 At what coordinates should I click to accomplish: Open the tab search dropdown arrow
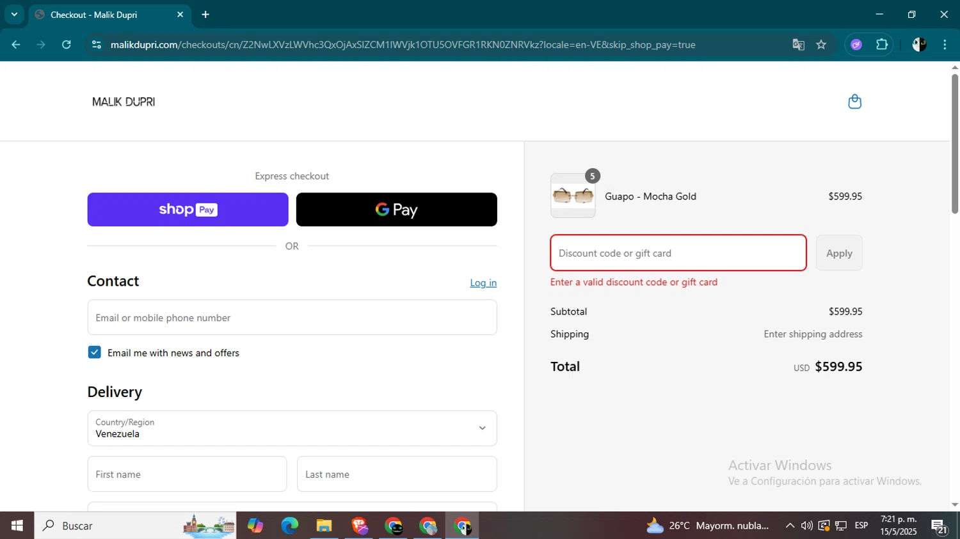[14, 14]
